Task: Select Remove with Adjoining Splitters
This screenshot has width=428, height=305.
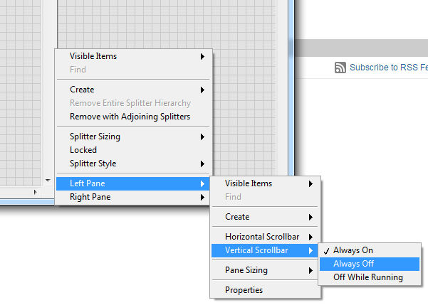Action: [130, 117]
